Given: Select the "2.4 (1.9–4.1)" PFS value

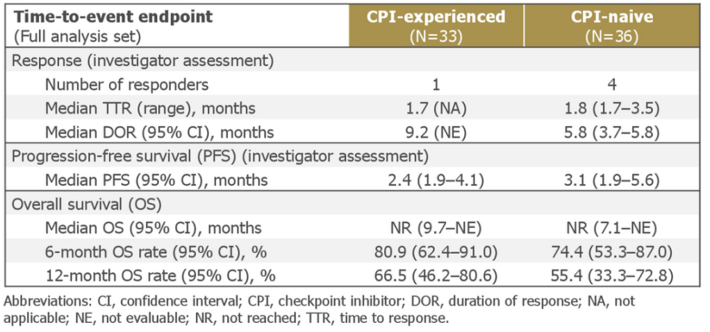Looking at the screenshot, I should 436,180.
